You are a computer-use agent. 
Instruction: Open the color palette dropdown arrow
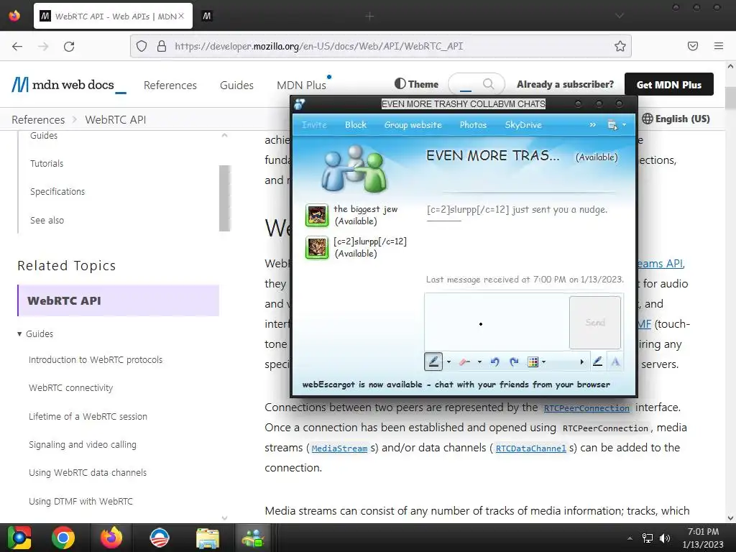[x=543, y=362]
